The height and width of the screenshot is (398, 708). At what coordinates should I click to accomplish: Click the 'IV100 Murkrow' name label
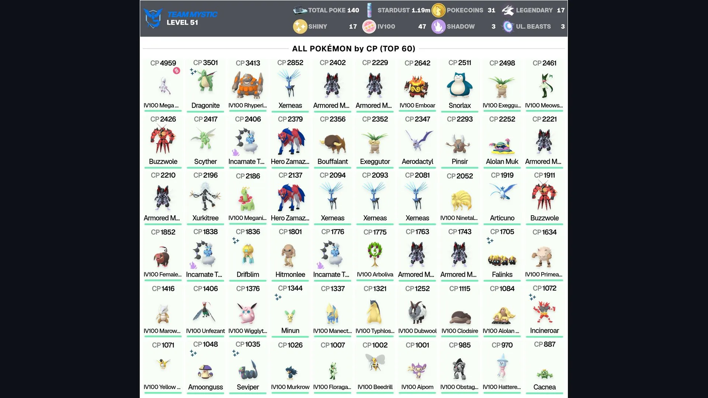pos(290,387)
